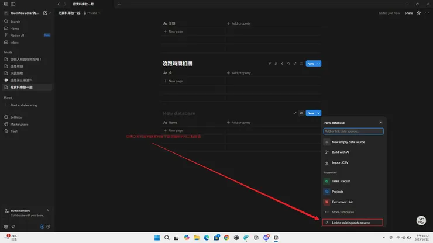Add a New page row under 沒跟時間相關
Viewport: 433px width, 243px height.
tap(173, 81)
